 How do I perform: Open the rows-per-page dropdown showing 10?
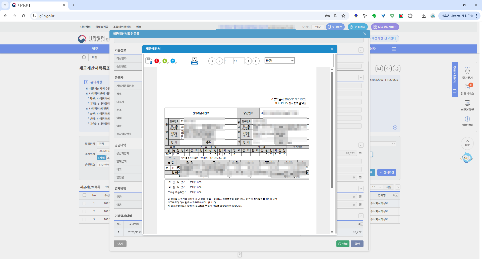click(376, 187)
